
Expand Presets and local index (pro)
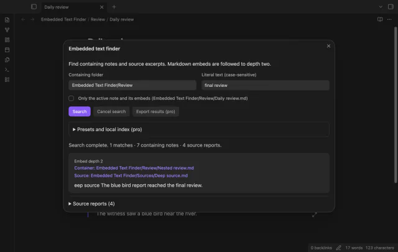pyautogui.click(x=199, y=130)
